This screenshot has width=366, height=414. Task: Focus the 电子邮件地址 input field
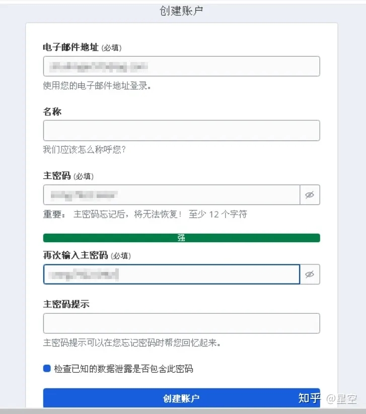click(x=181, y=66)
